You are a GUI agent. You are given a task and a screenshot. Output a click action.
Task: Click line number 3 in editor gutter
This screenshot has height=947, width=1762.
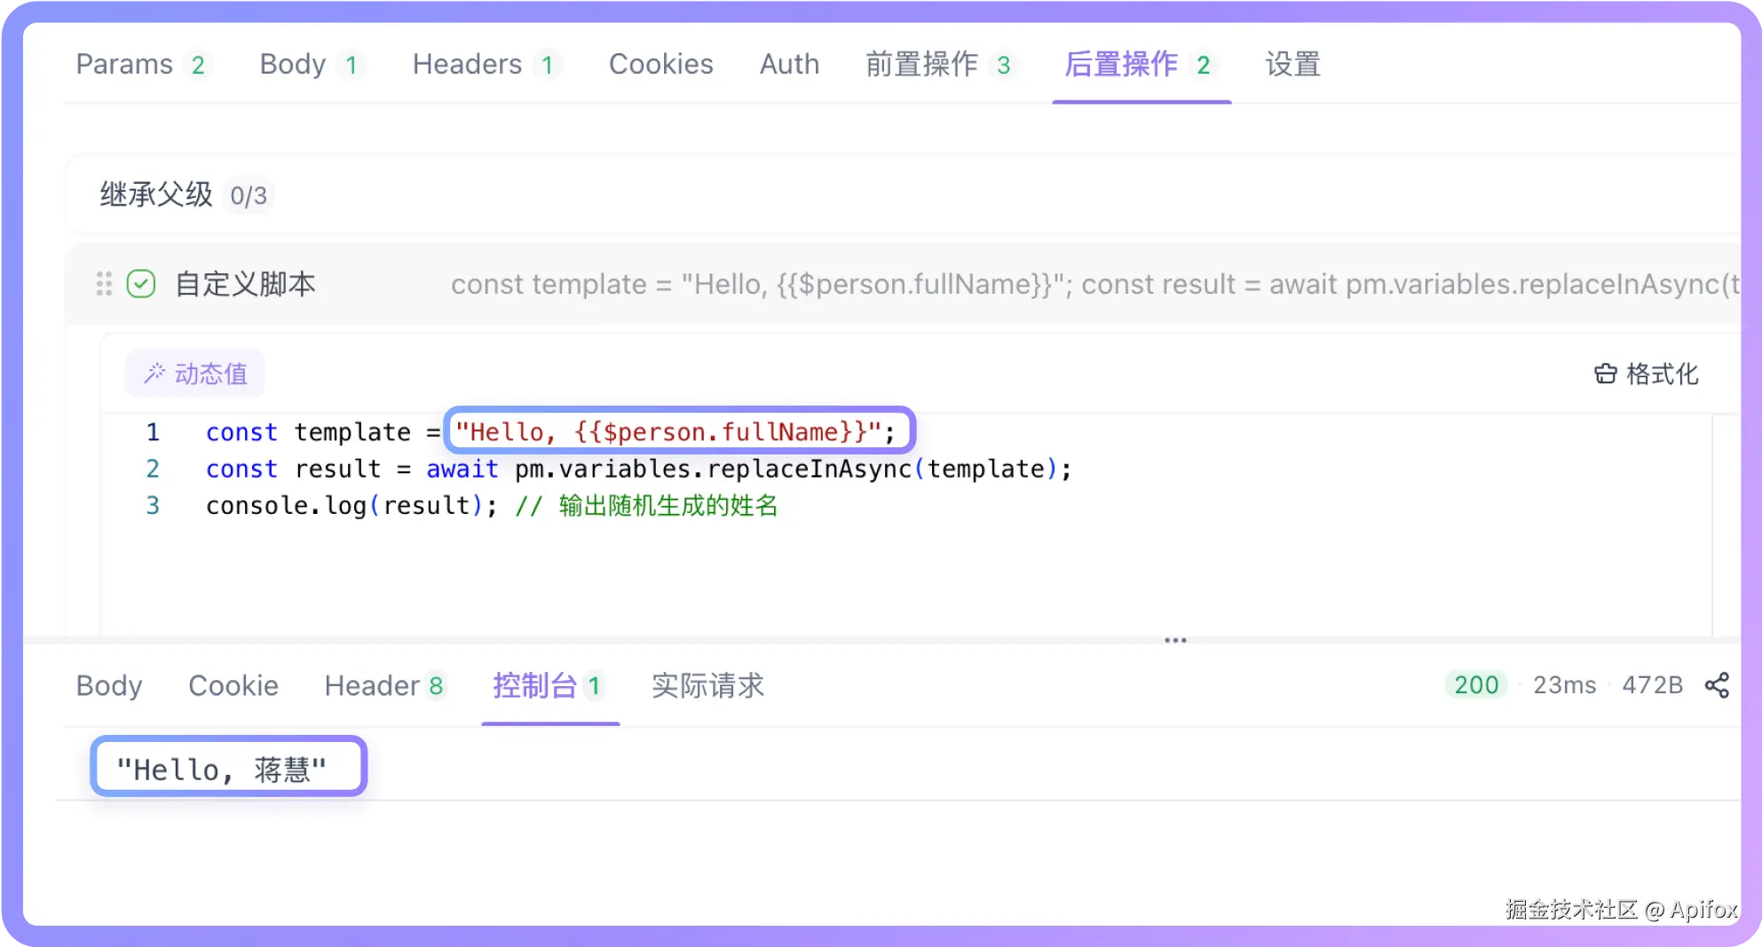coord(153,505)
